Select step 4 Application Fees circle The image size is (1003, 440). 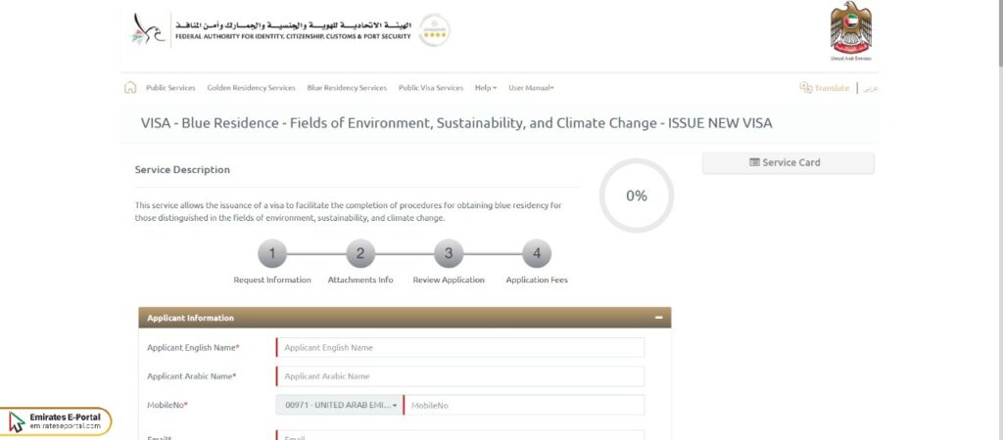(537, 253)
